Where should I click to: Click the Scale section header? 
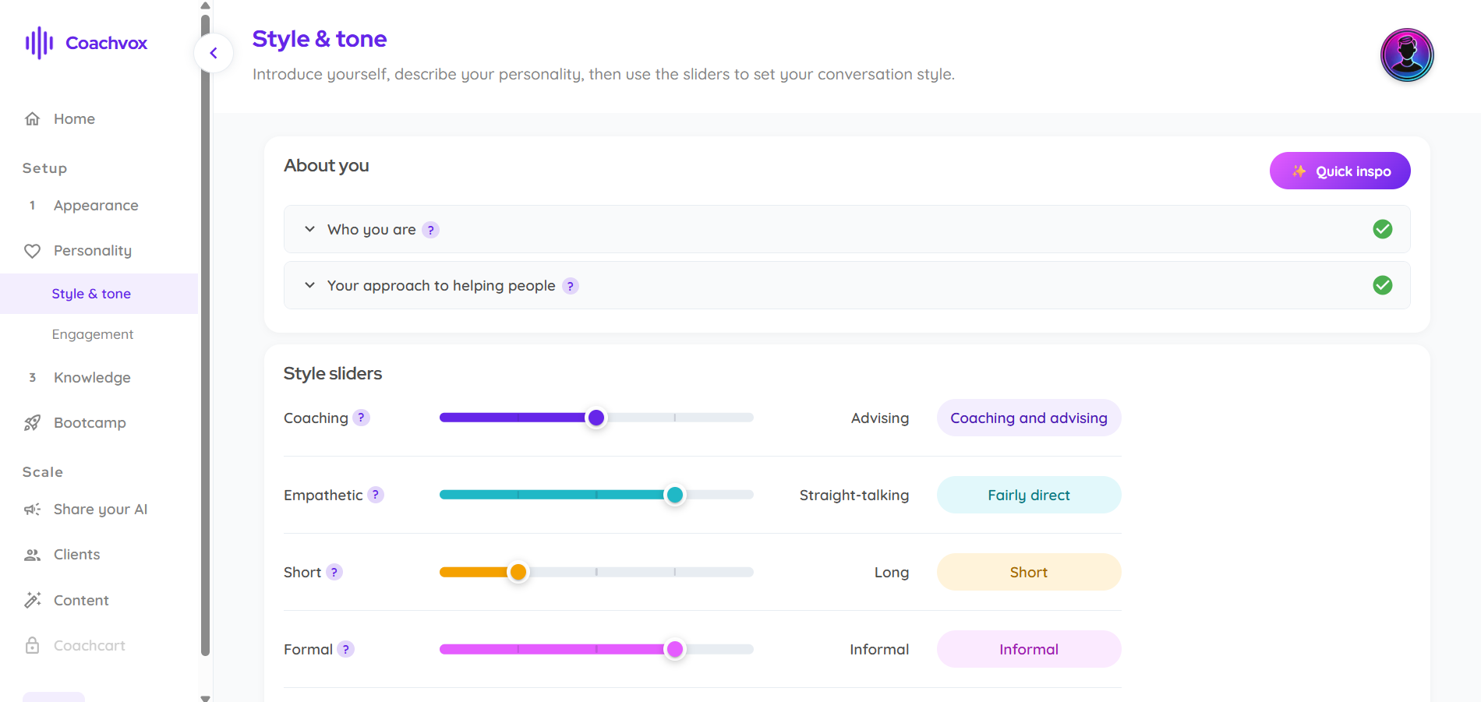(43, 472)
